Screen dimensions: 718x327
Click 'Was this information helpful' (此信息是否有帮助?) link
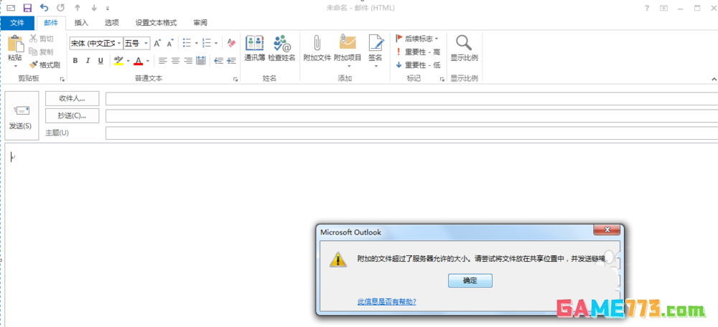click(x=386, y=302)
